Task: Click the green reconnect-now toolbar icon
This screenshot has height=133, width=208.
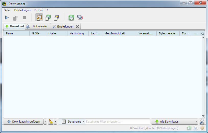Action: point(71,18)
